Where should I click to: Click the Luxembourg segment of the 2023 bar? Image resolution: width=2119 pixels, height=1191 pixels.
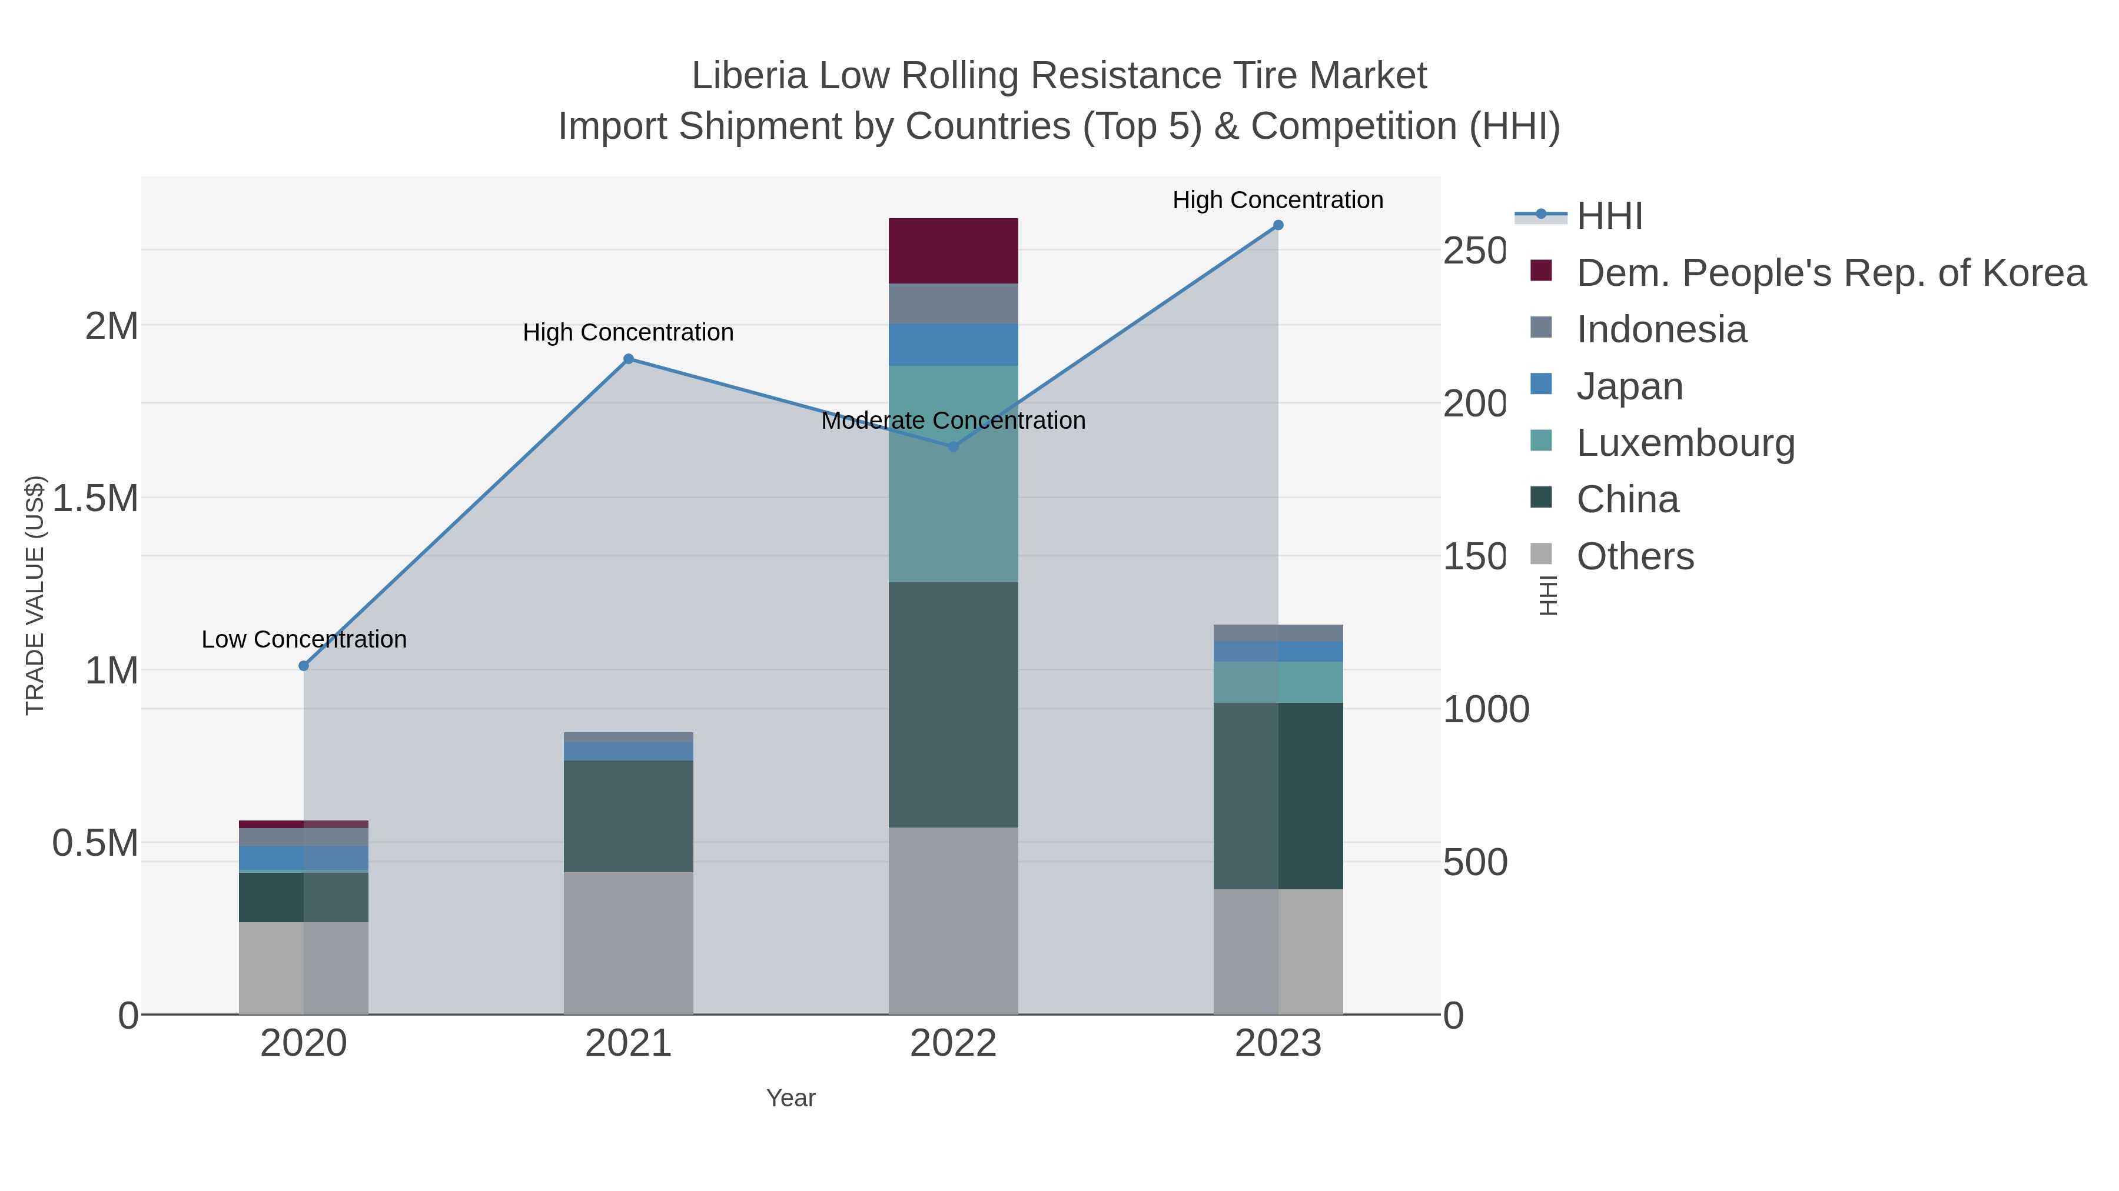(x=1278, y=682)
